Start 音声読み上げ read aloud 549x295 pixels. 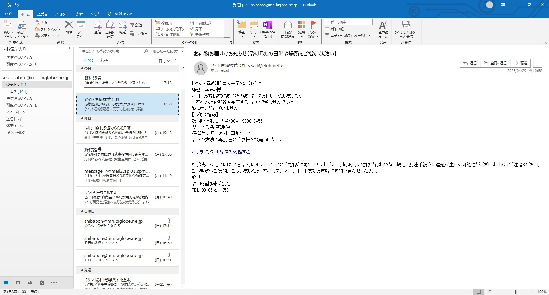[x=383, y=29]
